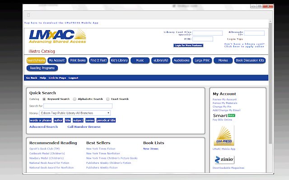The height and width of the screenshot is (180, 289).
Task: Select Exact Search radio button
Action: tap(108, 99)
